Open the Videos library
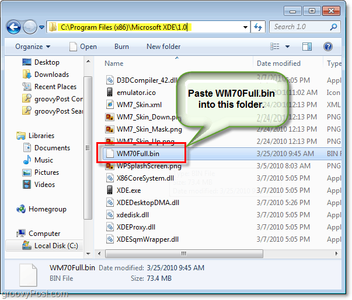 click(44, 185)
